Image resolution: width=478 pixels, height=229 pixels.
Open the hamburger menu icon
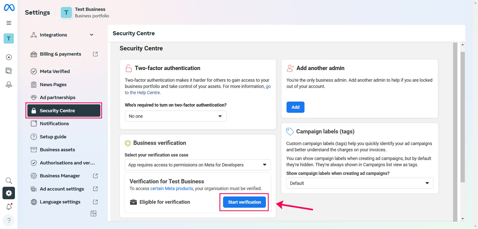9,23
